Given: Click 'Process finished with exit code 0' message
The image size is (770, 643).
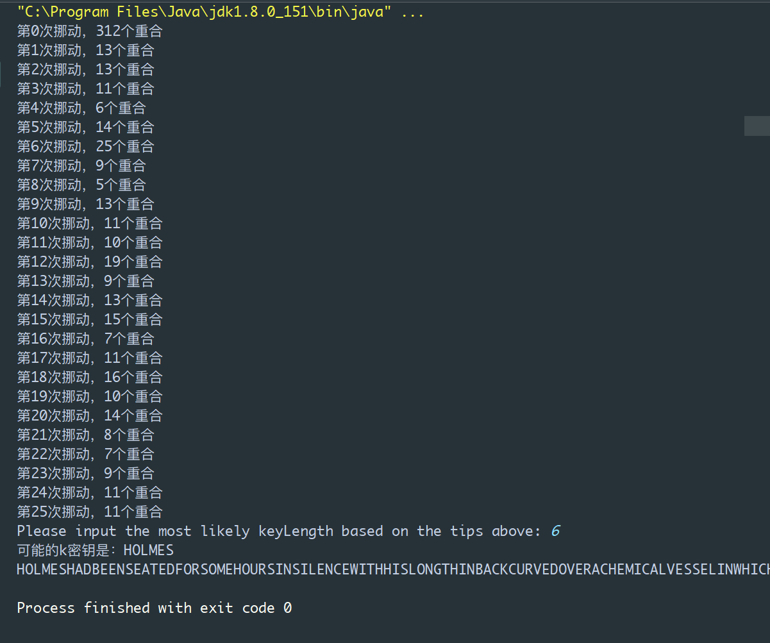Looking at the screenshot, I should (154, 608).
